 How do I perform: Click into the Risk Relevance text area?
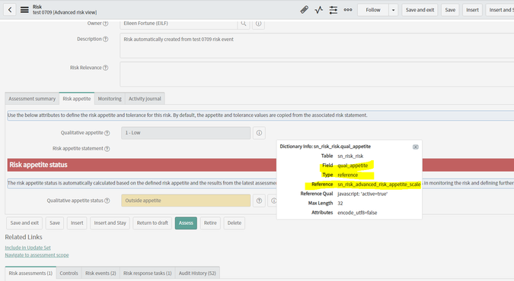(317, 74)
